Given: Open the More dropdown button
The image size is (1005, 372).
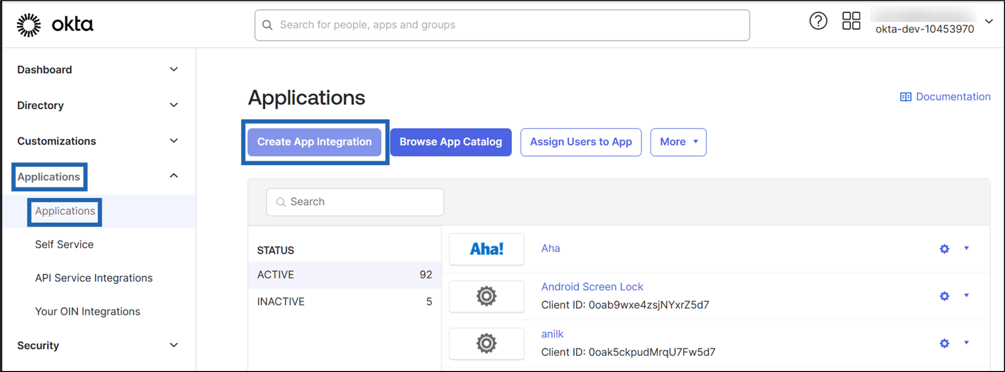Looking at the screenshot, I should coord(678,142).
